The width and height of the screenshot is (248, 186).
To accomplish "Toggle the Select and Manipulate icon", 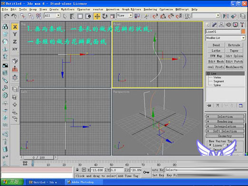I will [146, 16].
